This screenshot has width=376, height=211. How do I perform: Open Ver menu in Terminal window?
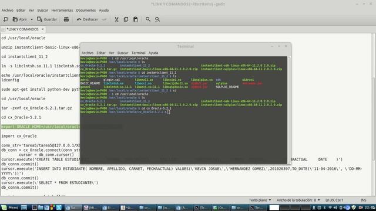pos(112,53)
